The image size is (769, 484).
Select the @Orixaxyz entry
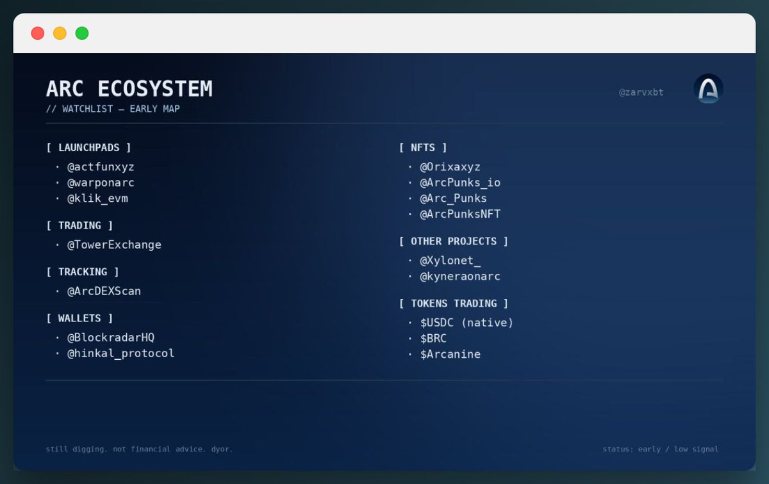click(450, 167)
